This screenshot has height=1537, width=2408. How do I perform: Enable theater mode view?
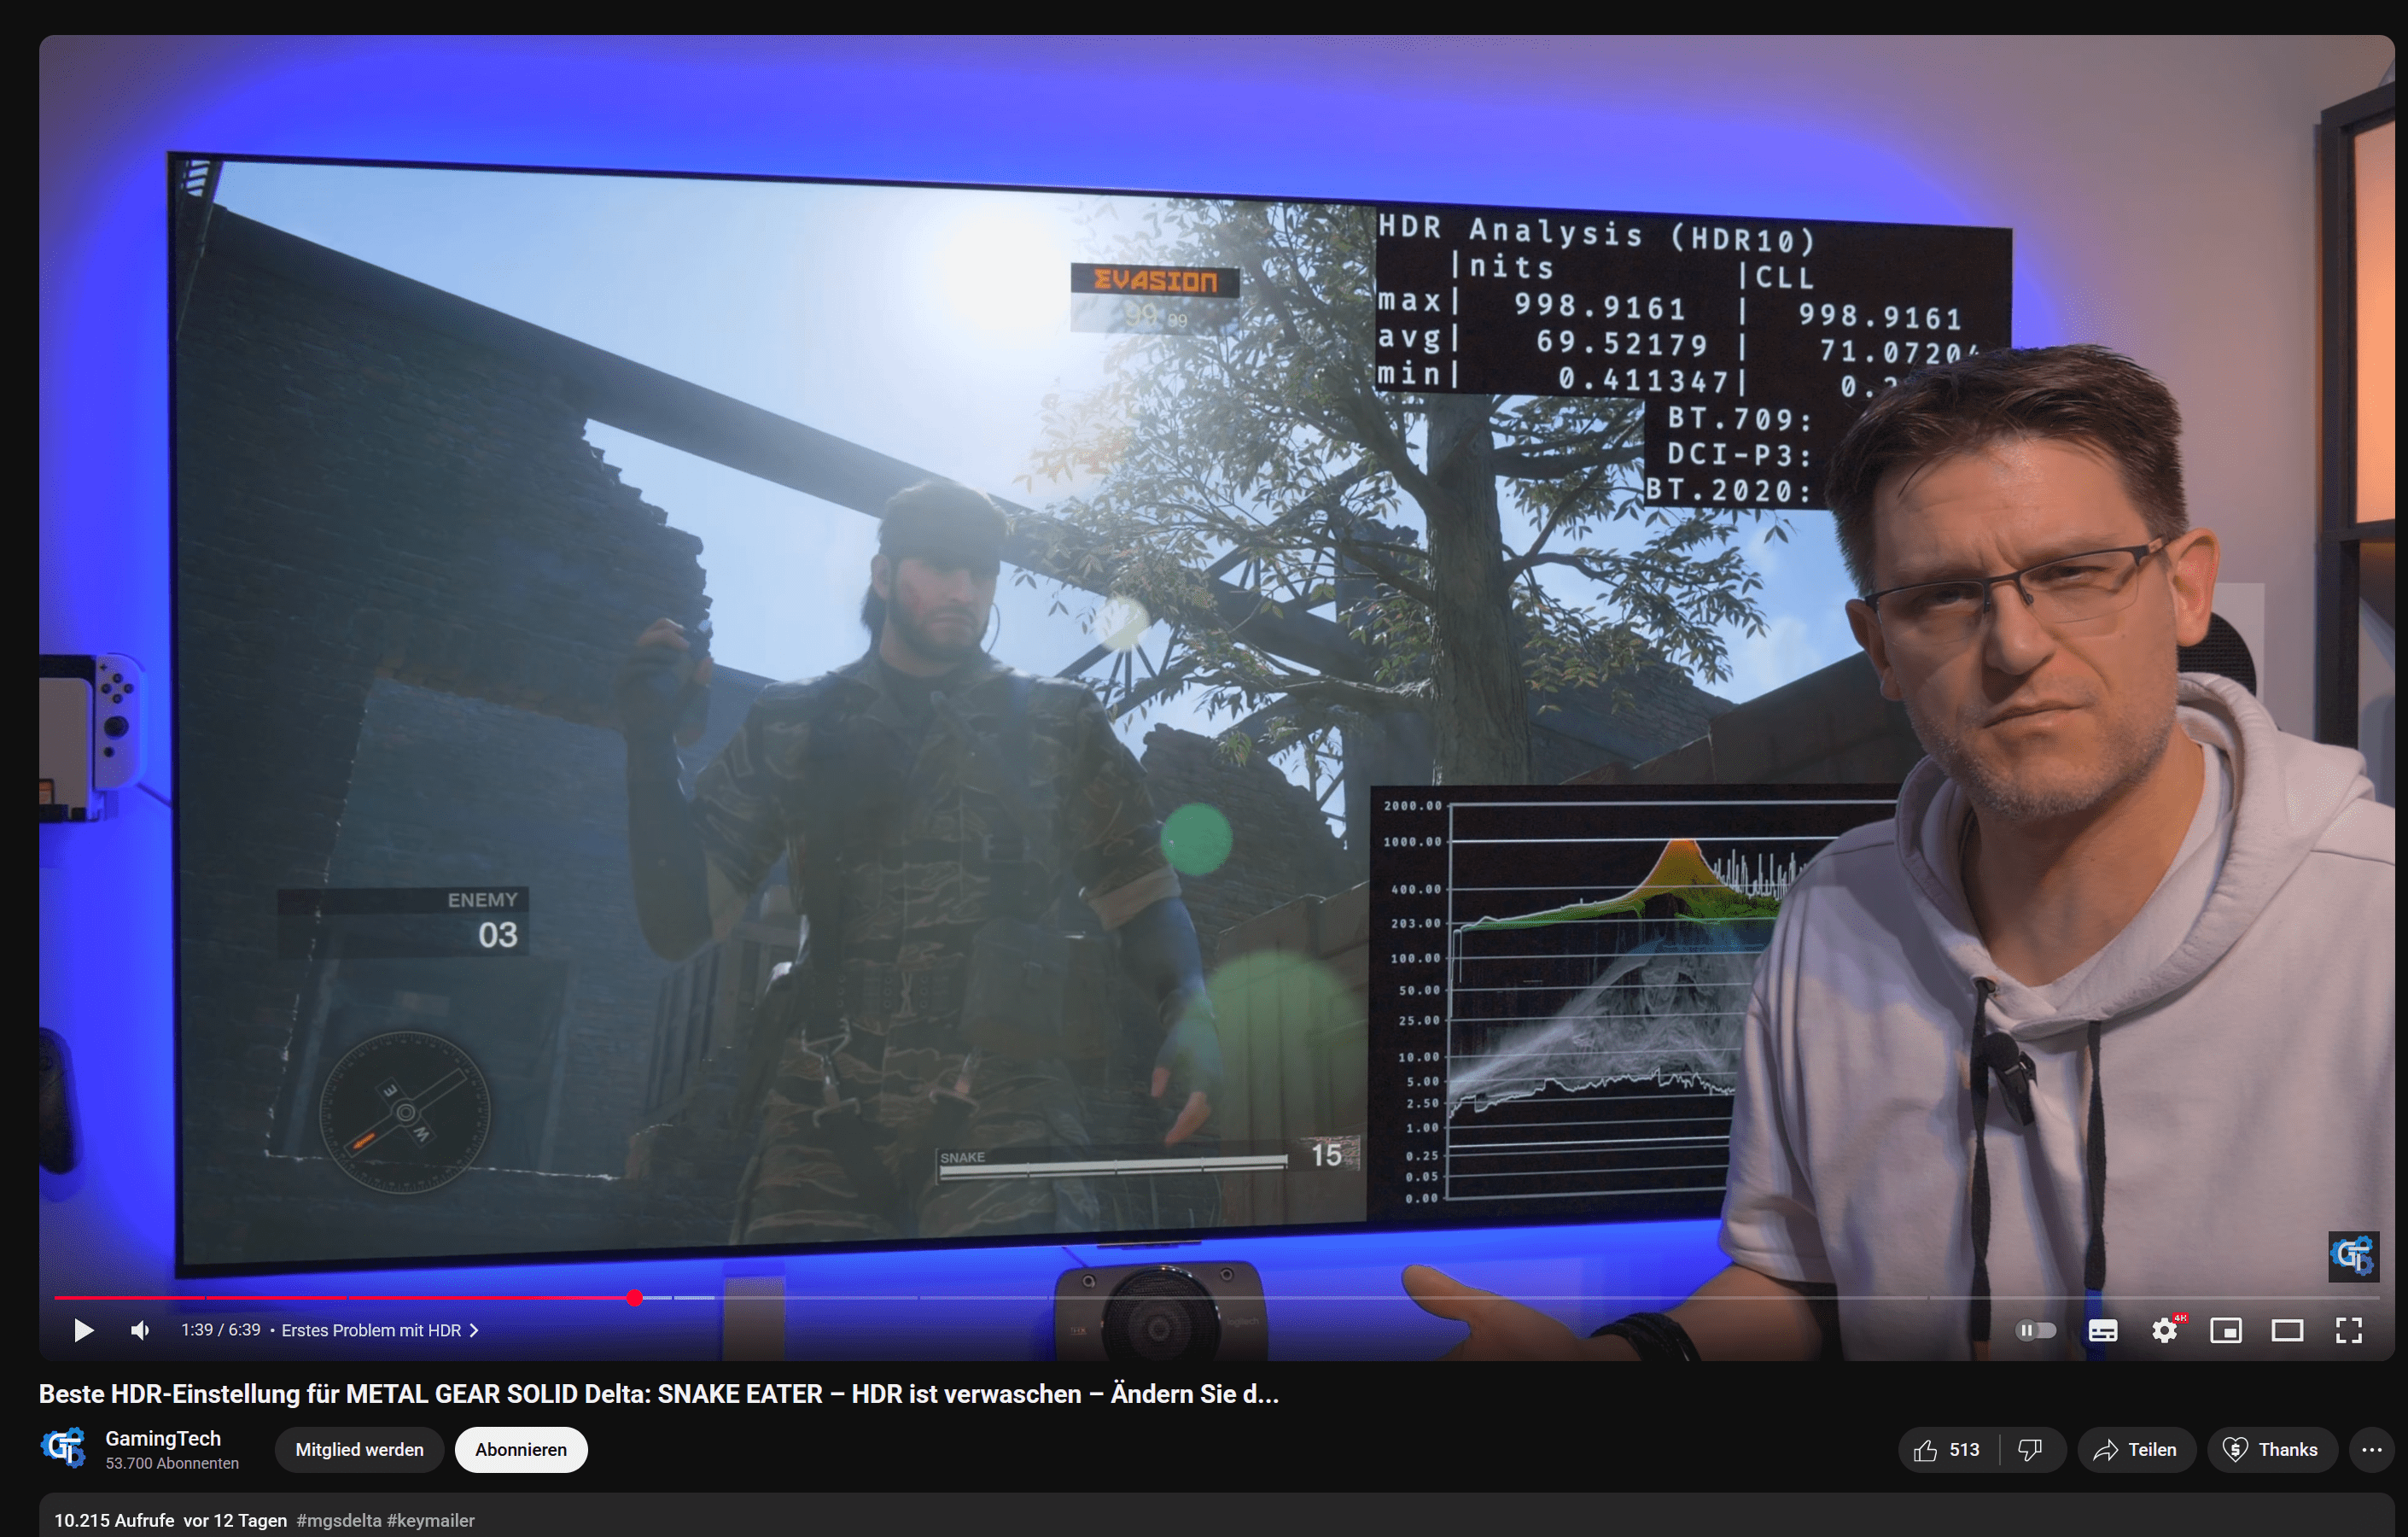click(2287, 1330)
